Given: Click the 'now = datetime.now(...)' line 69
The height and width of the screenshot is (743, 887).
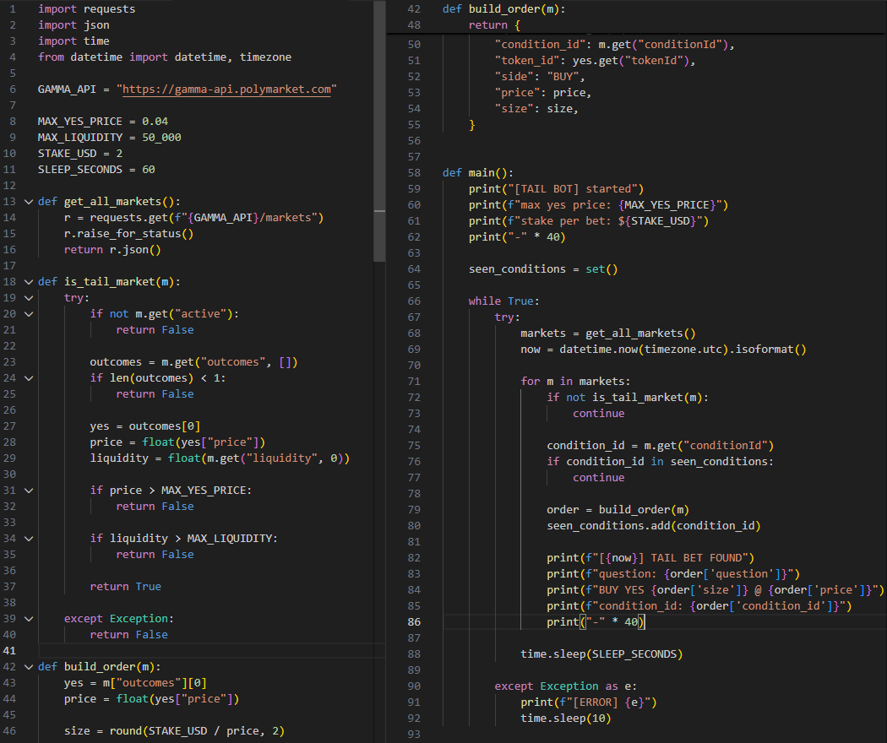Looking at the screenshot, I should point(663,350).
